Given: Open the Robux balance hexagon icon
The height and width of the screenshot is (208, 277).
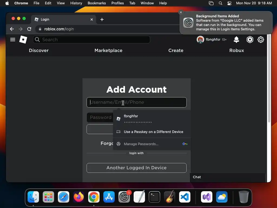Looking at the screenshot, I should [250, 40].
